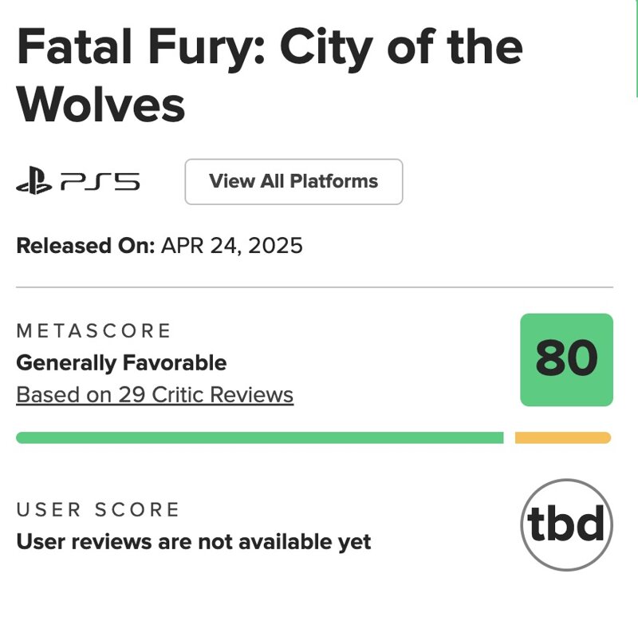This screenshot has width=638, height=621.
Task: Click the Generally Favorable rating text
Action: click(121, 363)
